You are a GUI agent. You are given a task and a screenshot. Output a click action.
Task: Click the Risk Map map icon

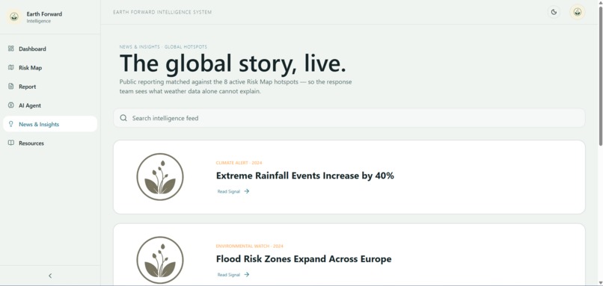(10, 67)
